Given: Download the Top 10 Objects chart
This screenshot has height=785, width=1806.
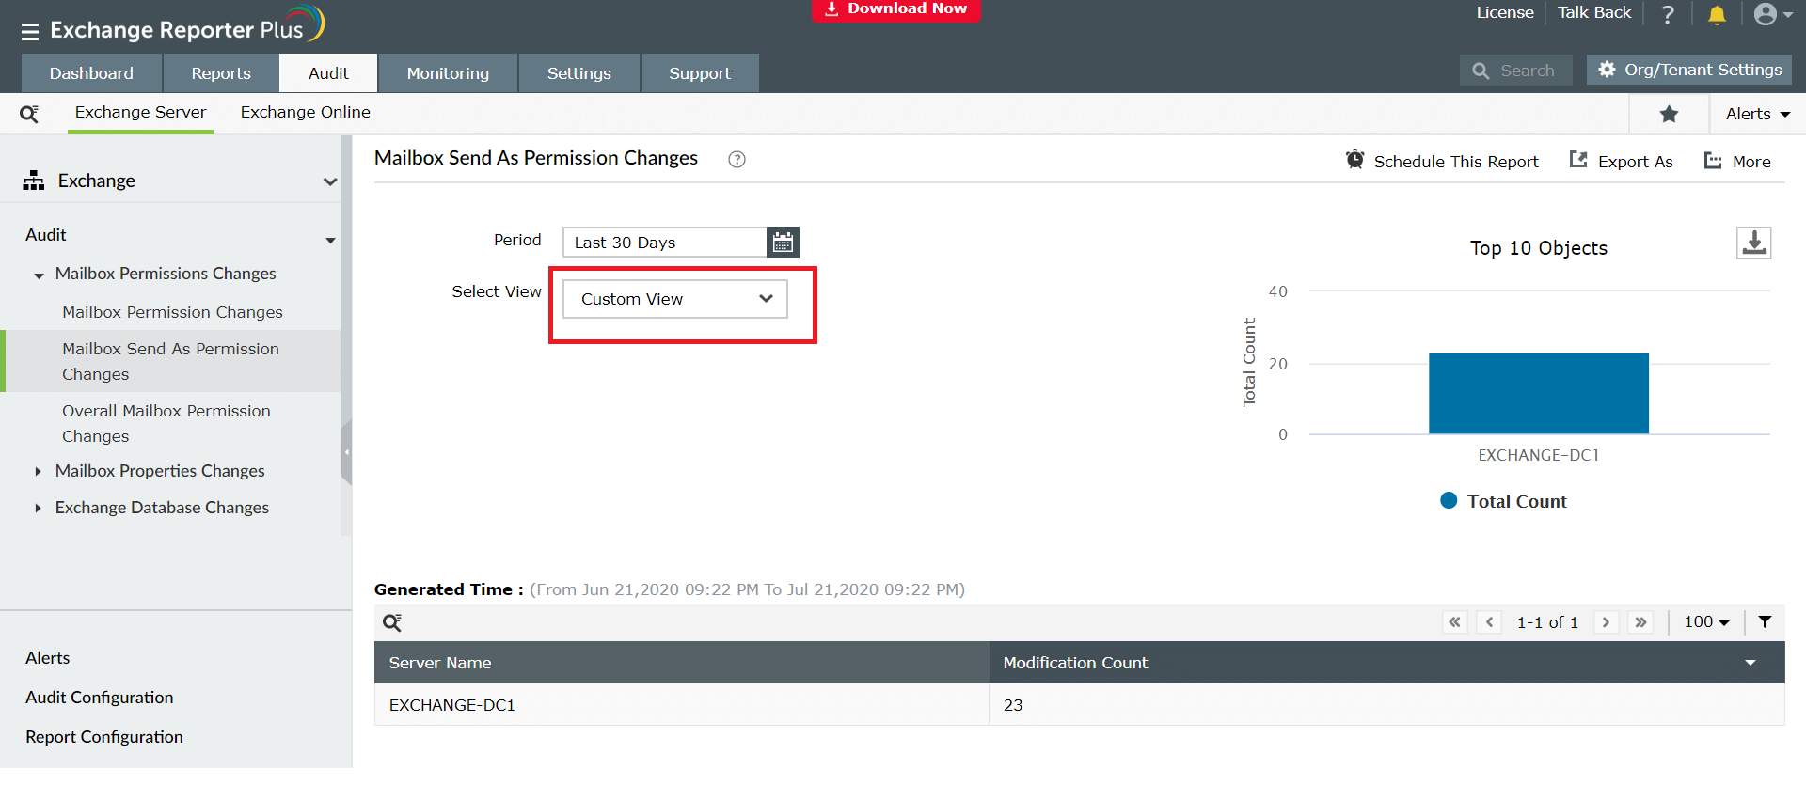Looking at the screenshot, I should (1753, 243).
